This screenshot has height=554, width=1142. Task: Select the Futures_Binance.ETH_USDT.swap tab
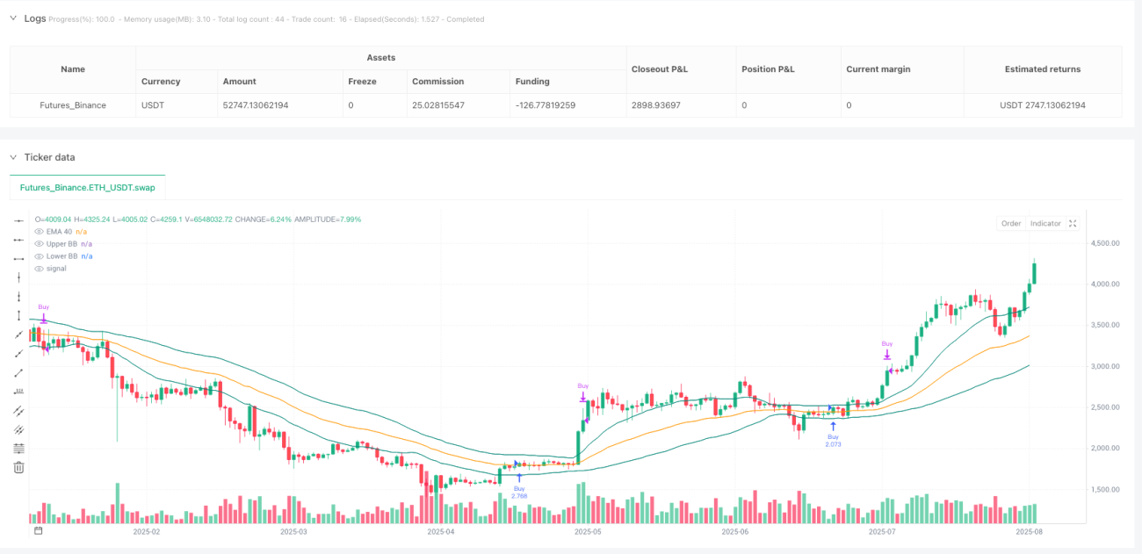pos(87,187)
